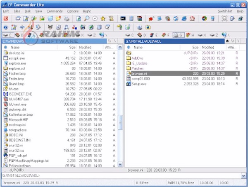This screenshot has height=187, width=248.
Task: Sort left panel by Size column
Action: [x=67, y=47]
